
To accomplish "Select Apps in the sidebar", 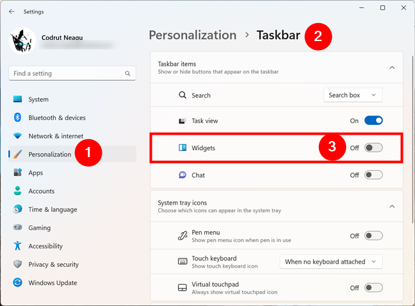I will tap(72, 173).
